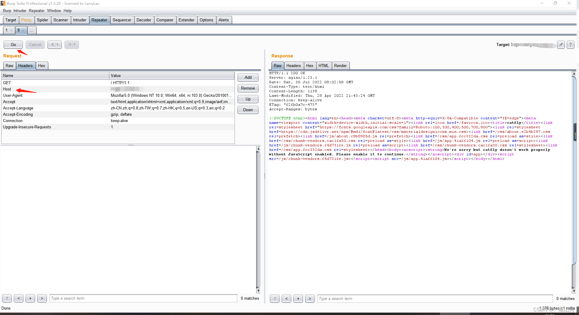Click the Cancel button
579x315 pixels.
35,44
